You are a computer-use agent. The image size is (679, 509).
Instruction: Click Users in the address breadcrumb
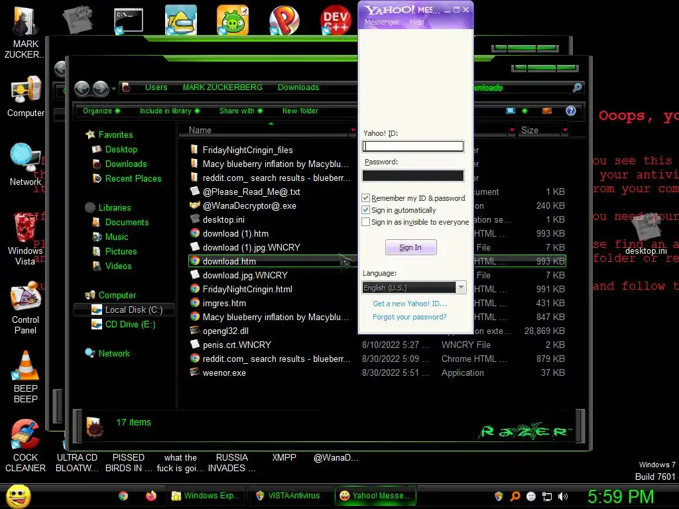(156, 87)
